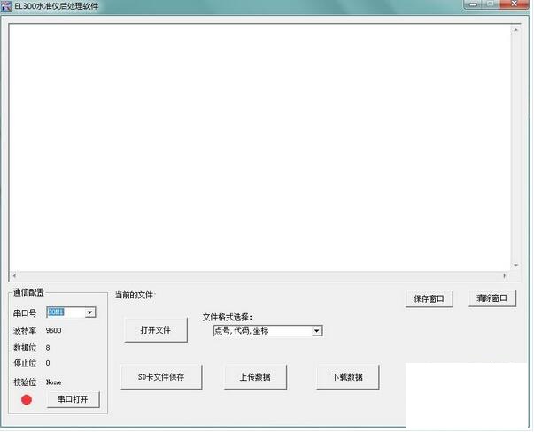Expand the 串口号 COM port dropdown arrow
This screenshot has width=534, height=432.
point(90,312)
